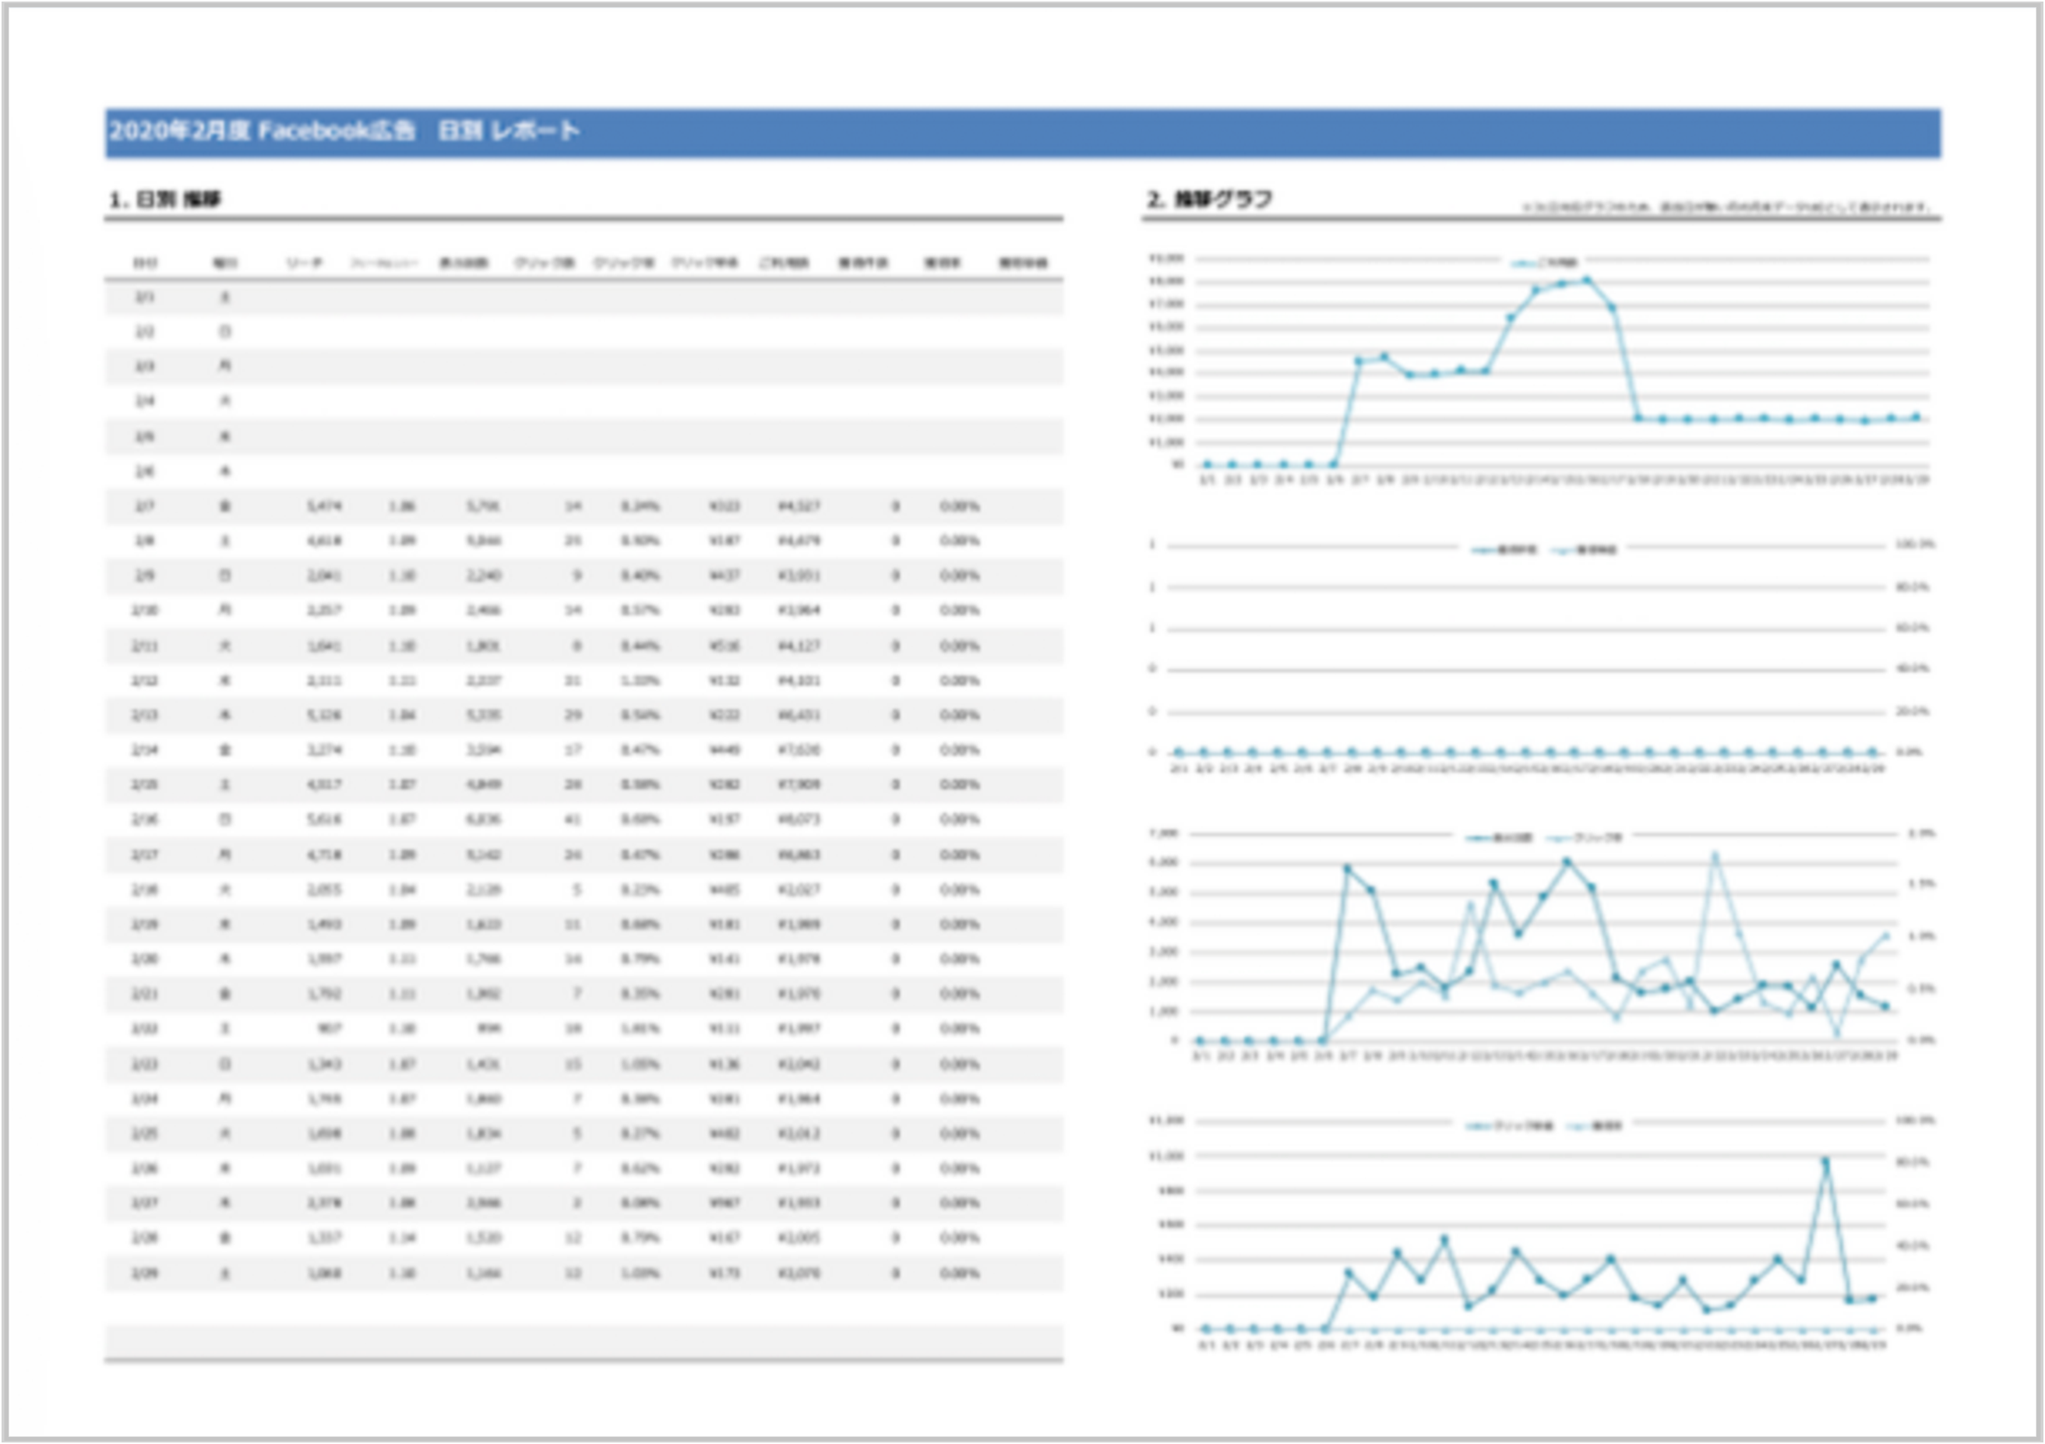Viewport: 2045px width, 1444px height.
Task: Click the clicks value 17 in 2/14 row
Action: click(573, 751)
